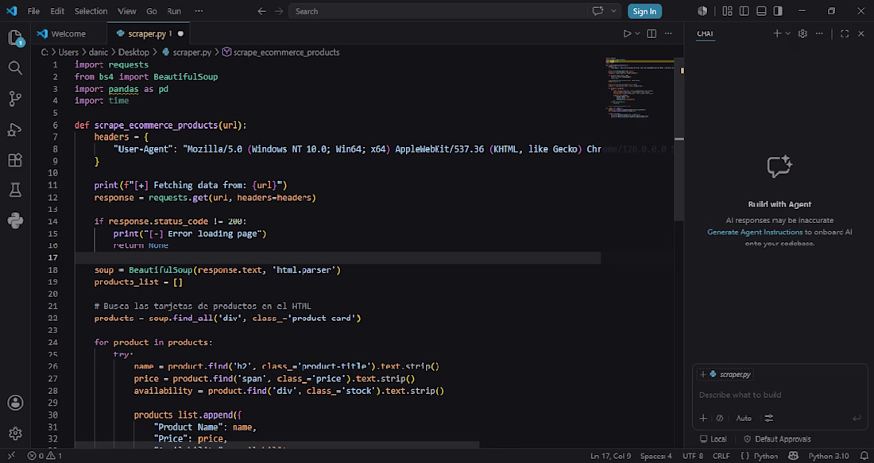
Task: Switch to the Welcome tab
Action: point(68,33)
